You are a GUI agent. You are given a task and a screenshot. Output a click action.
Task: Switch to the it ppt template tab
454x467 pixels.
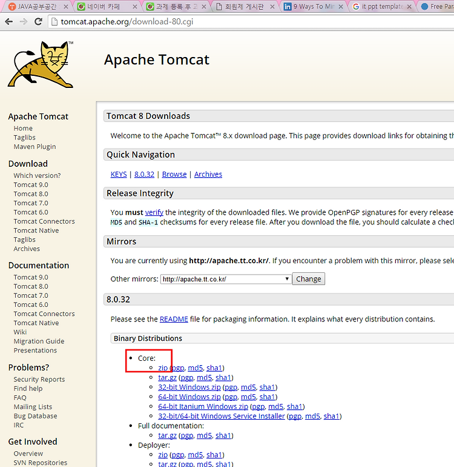[382, 7]
